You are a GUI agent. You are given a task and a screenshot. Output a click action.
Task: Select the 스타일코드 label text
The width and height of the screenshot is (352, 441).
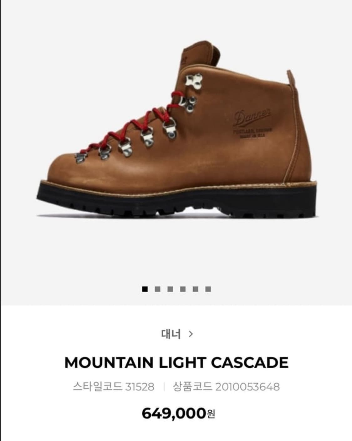(97, 386)
